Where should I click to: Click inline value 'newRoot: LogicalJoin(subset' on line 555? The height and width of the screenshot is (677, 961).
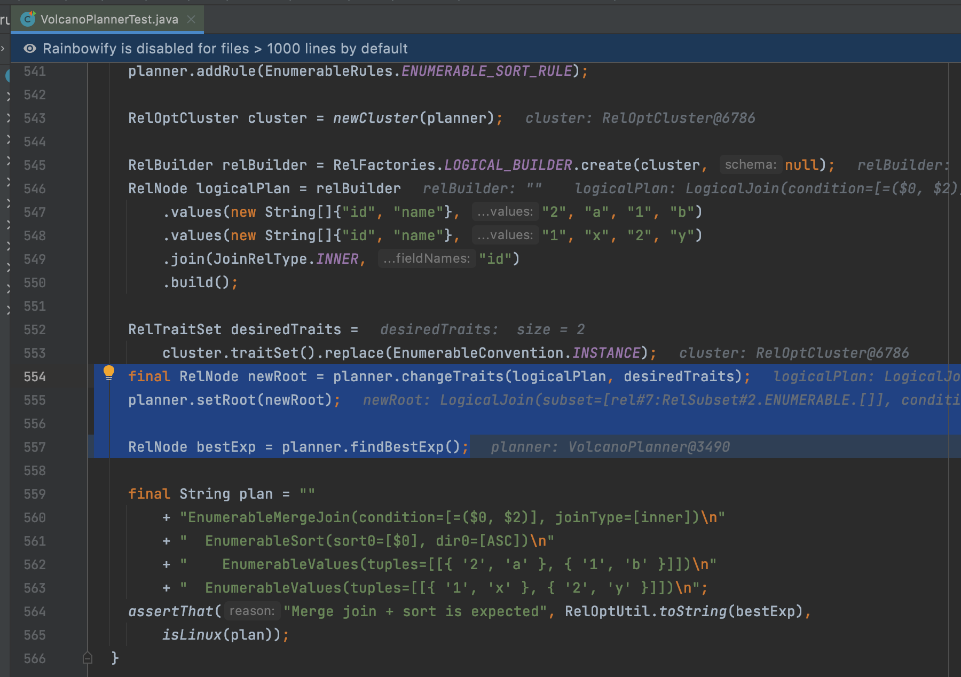(x=661, y=400)
